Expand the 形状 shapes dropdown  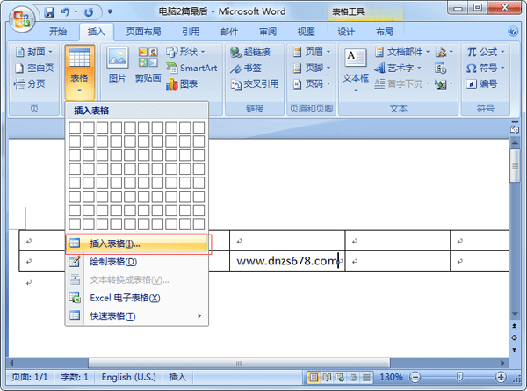203,52
